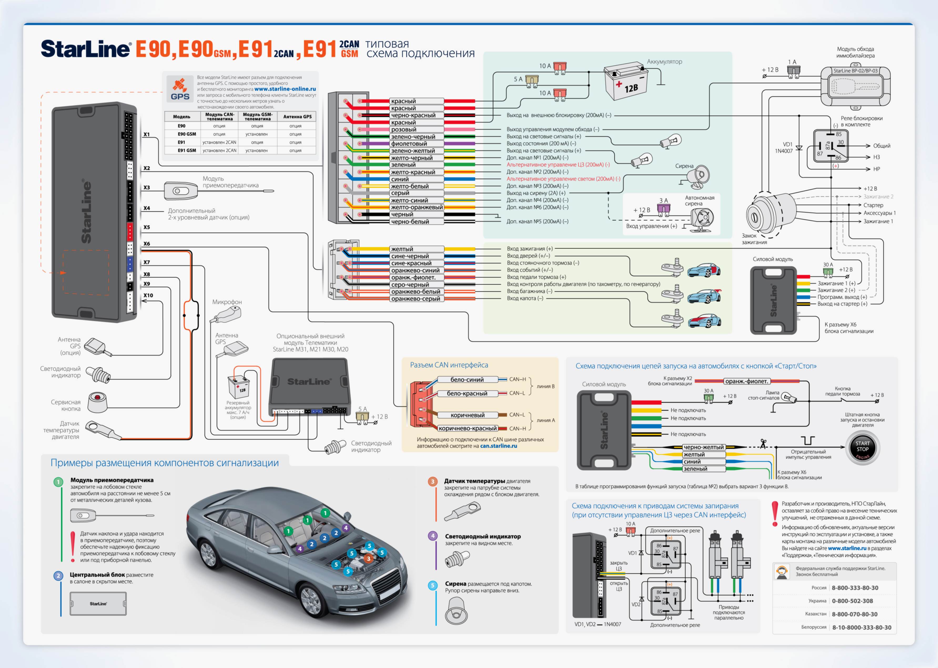Open the www.starline-online.ru link

[x=285, y=89]
